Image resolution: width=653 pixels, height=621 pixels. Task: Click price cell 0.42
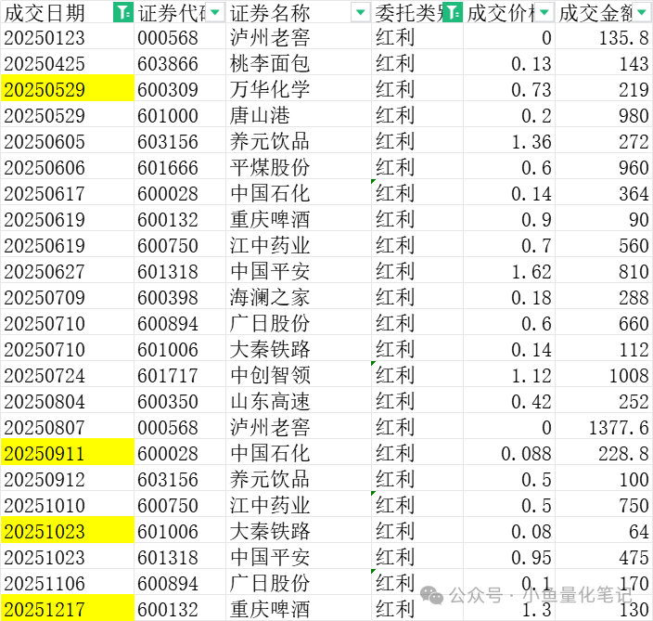509,400
